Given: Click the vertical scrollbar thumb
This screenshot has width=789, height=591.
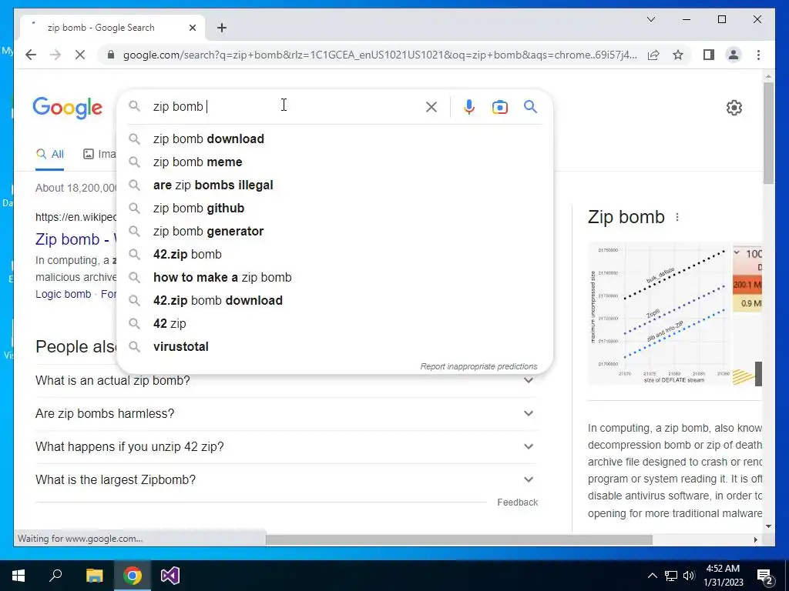Looking at the screenshot, I should click(x=768, y=133).
